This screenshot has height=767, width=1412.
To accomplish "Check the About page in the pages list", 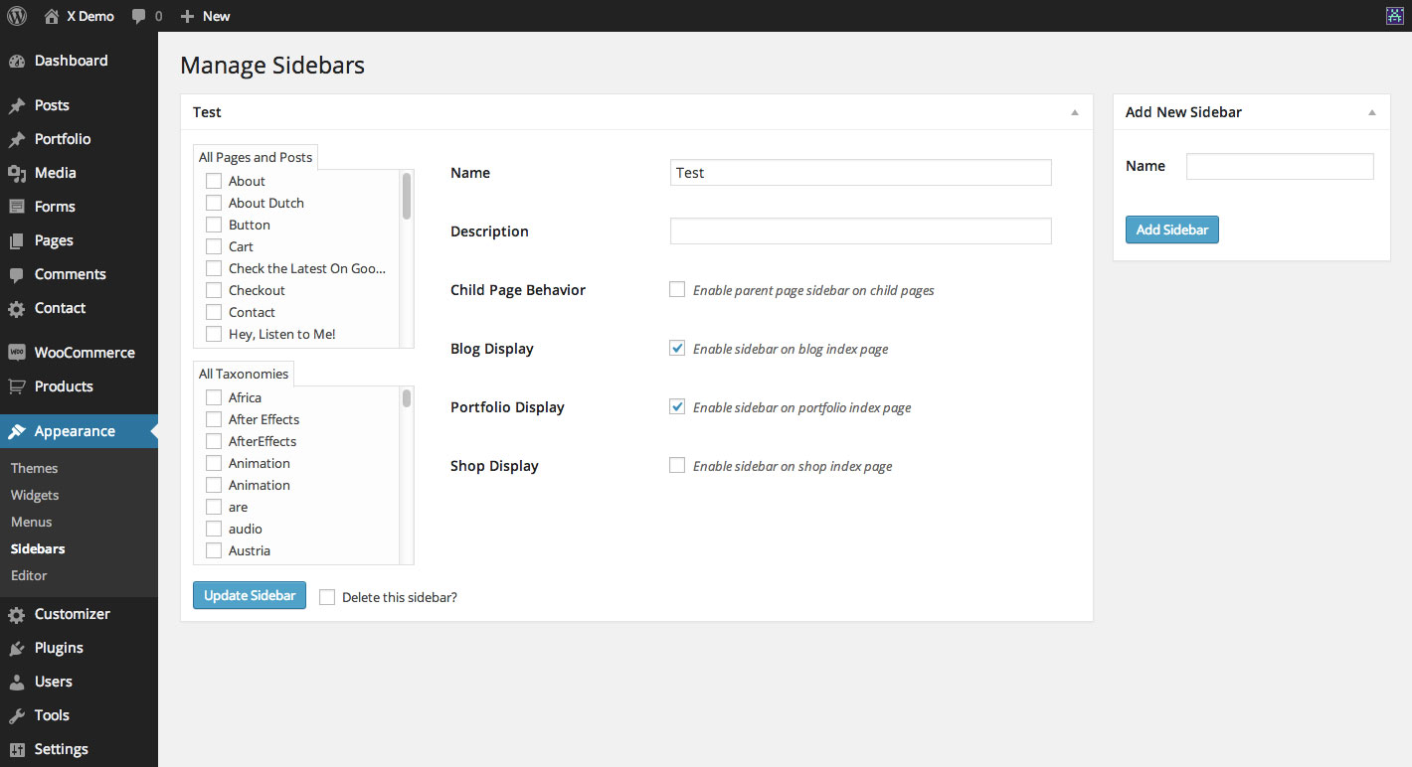I will coord(213,180).
